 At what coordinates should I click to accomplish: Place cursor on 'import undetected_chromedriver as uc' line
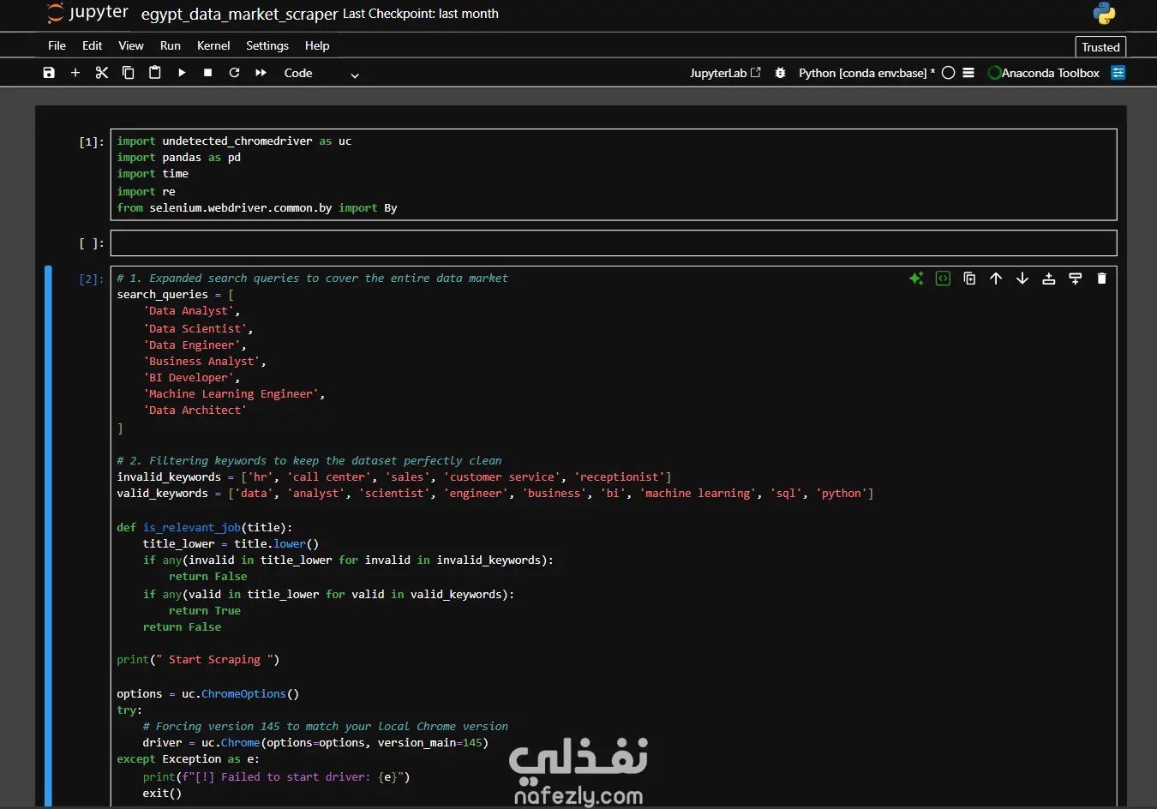[234, 141]
